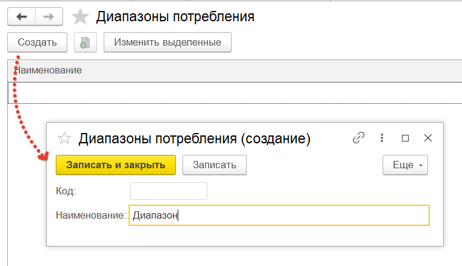Viewport: 462px width, 266px height.
Task: Create new item by copying icon
Action: click(x=85, y=43)
